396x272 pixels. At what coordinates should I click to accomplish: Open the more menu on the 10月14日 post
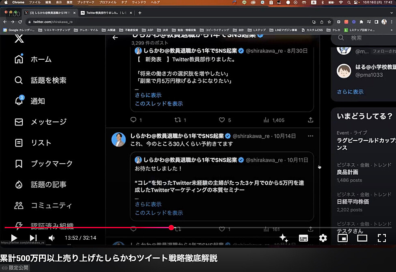(x=311, y=136)
